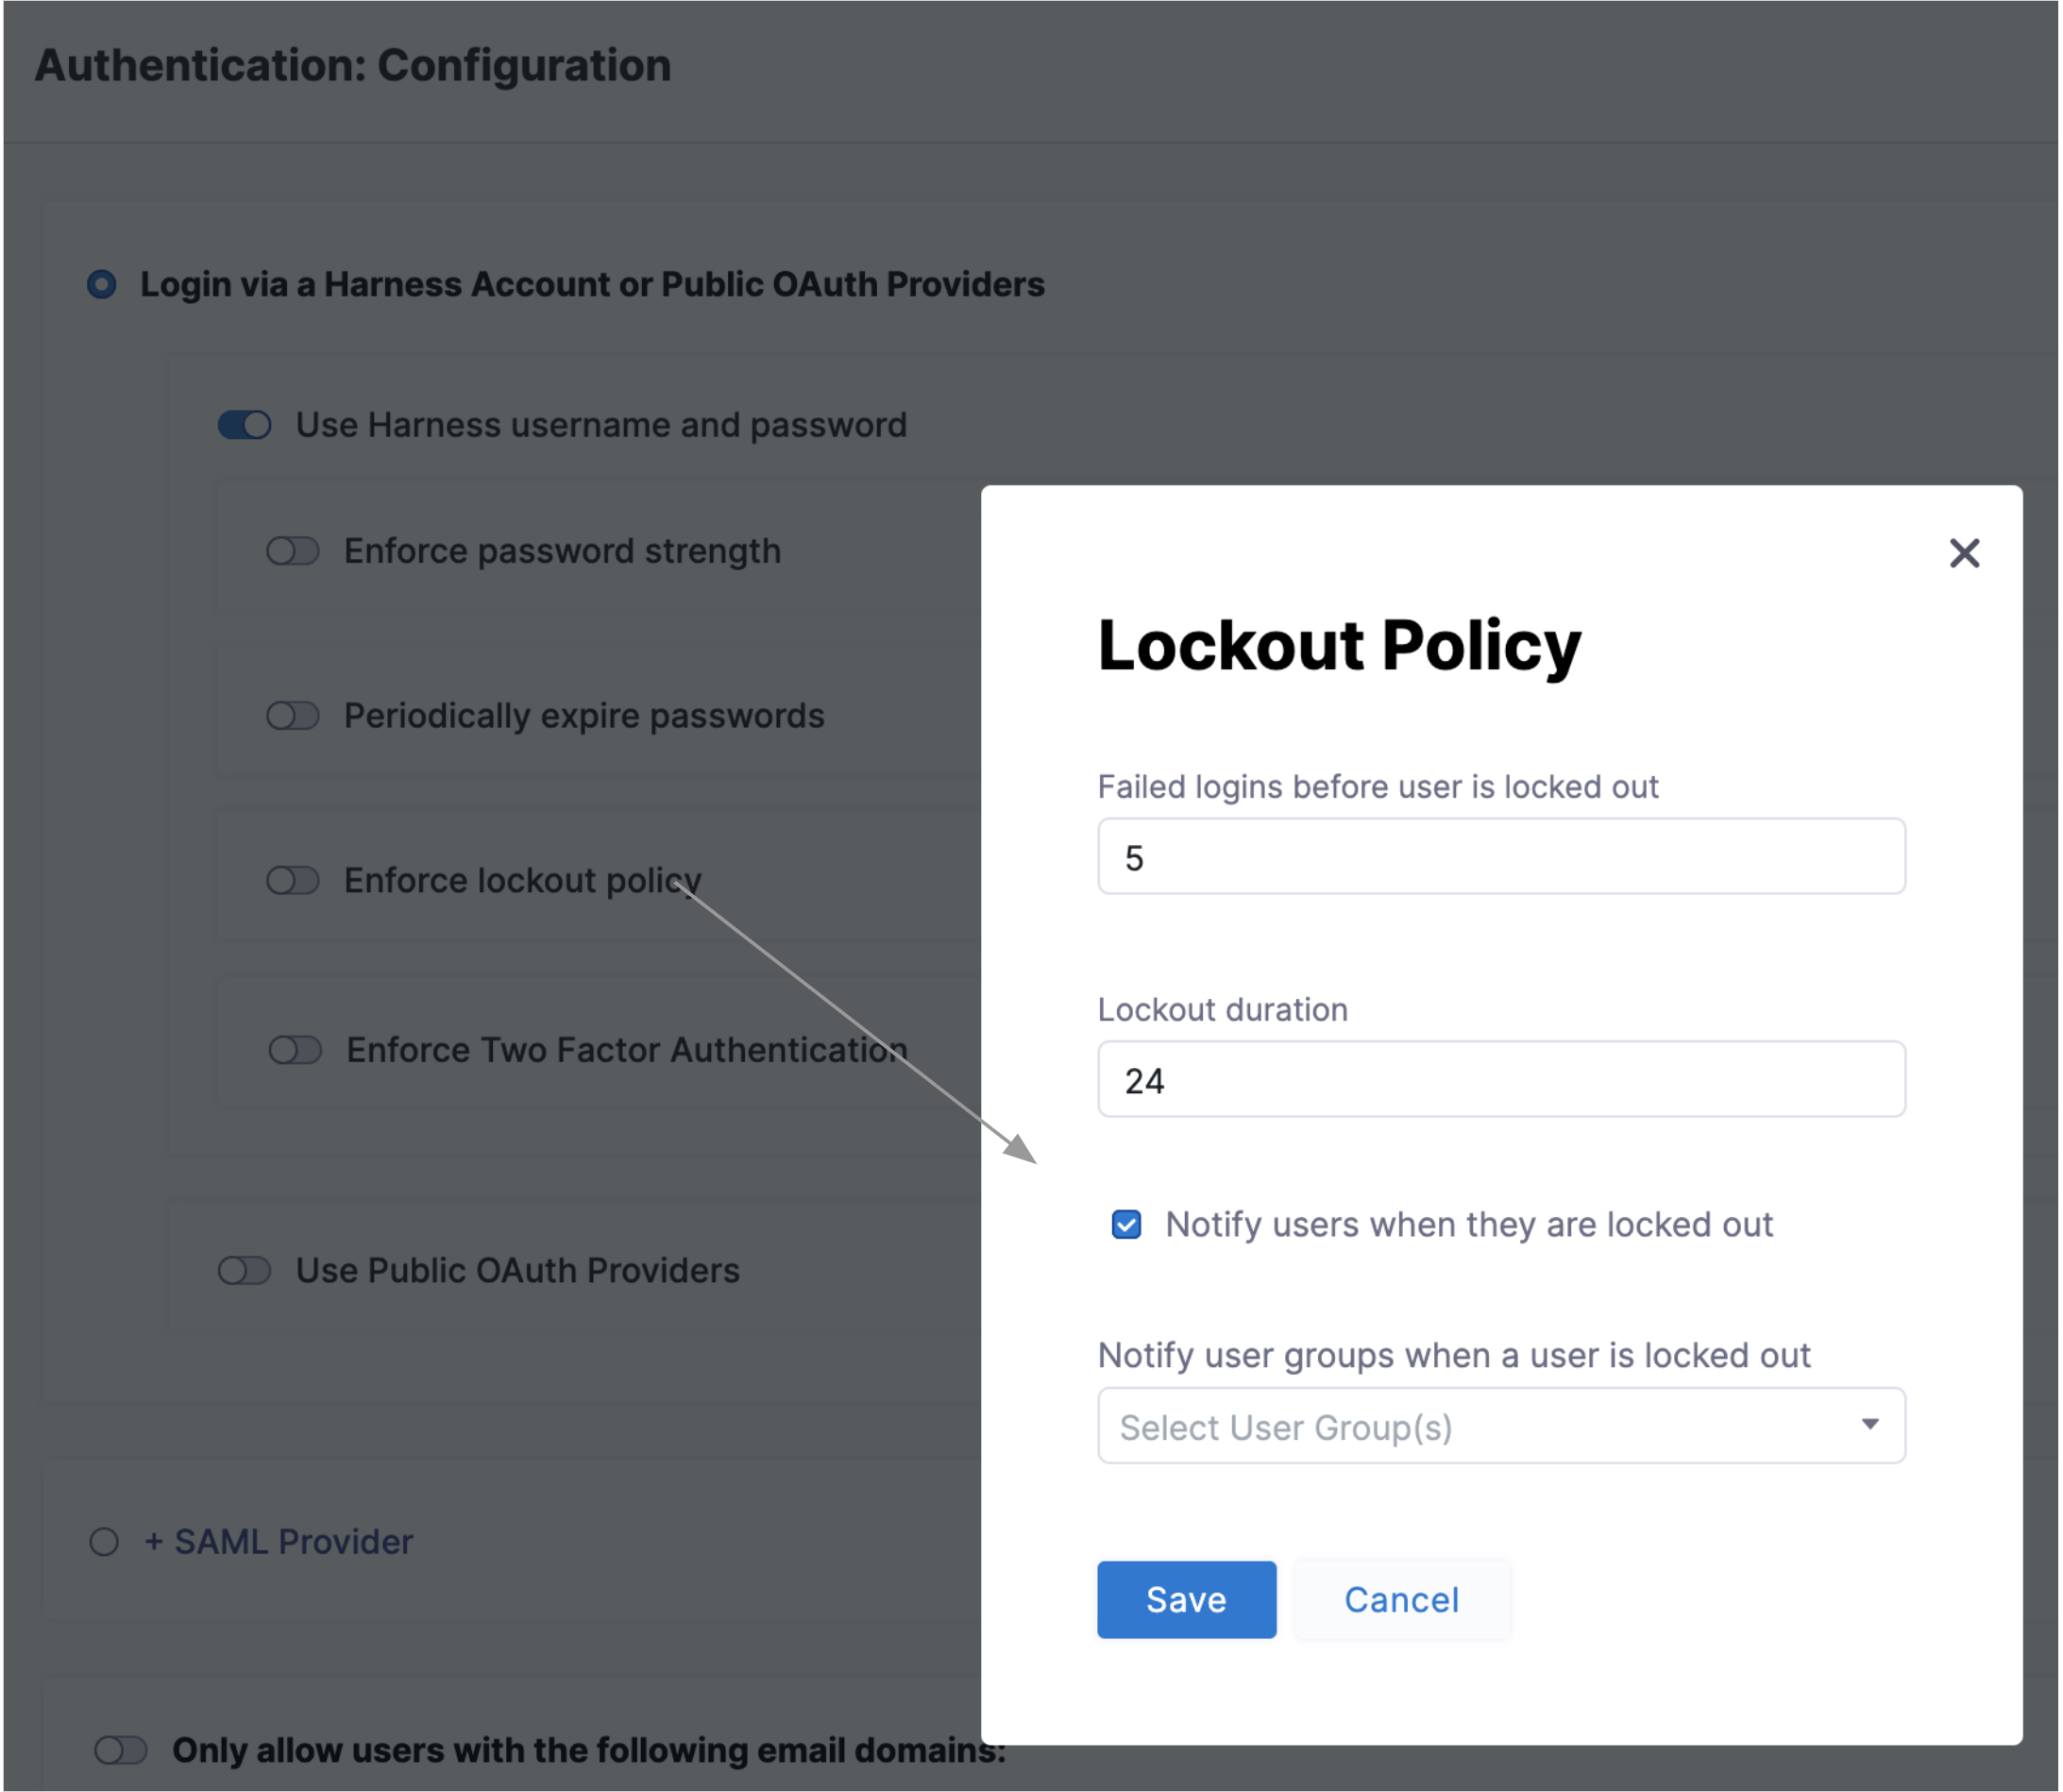
Task: Click the + SAML Provider link
Action: (x=279, y=1542)
